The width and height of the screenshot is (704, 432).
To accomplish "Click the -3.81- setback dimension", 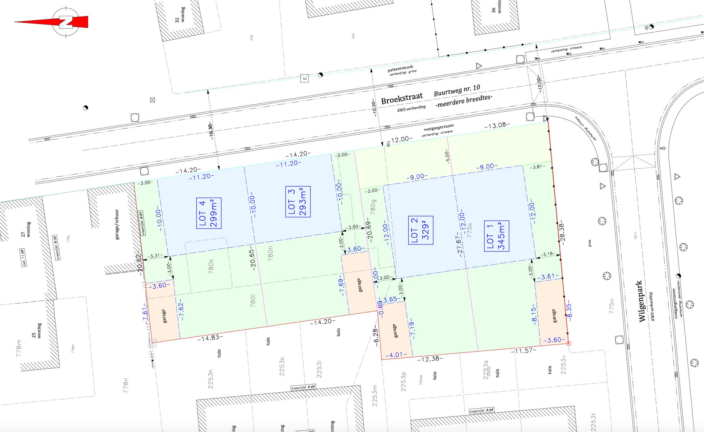I will pos(537,167).
